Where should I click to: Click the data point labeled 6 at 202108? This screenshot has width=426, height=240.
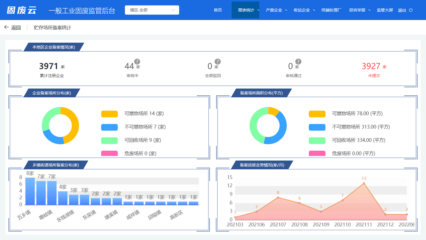[300, 203]
